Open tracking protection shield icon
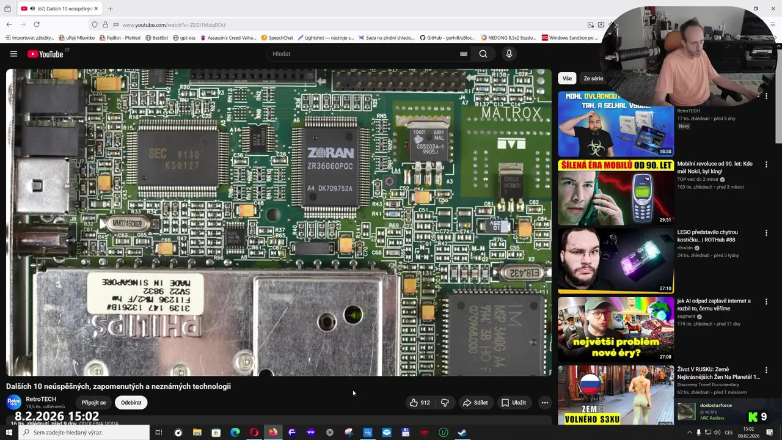The width and height of the screenshot is (782, 440). pyautogui.click(x=94, y=24)
